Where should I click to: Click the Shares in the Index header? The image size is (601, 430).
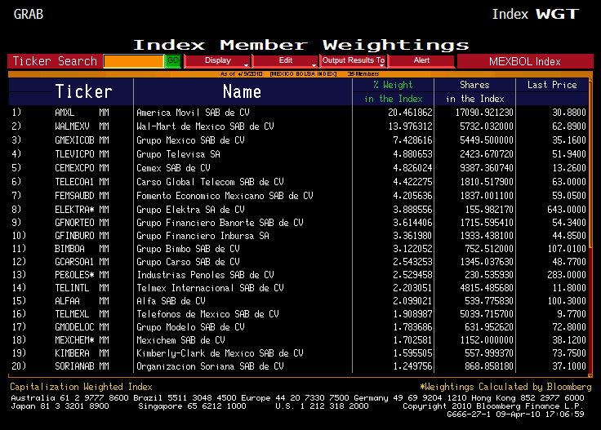(x=474, y=91)
